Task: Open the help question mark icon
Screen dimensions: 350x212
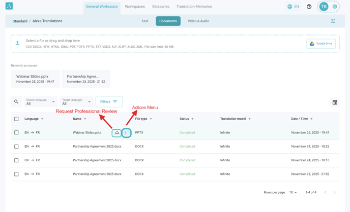Action: (x=309, y=7)
